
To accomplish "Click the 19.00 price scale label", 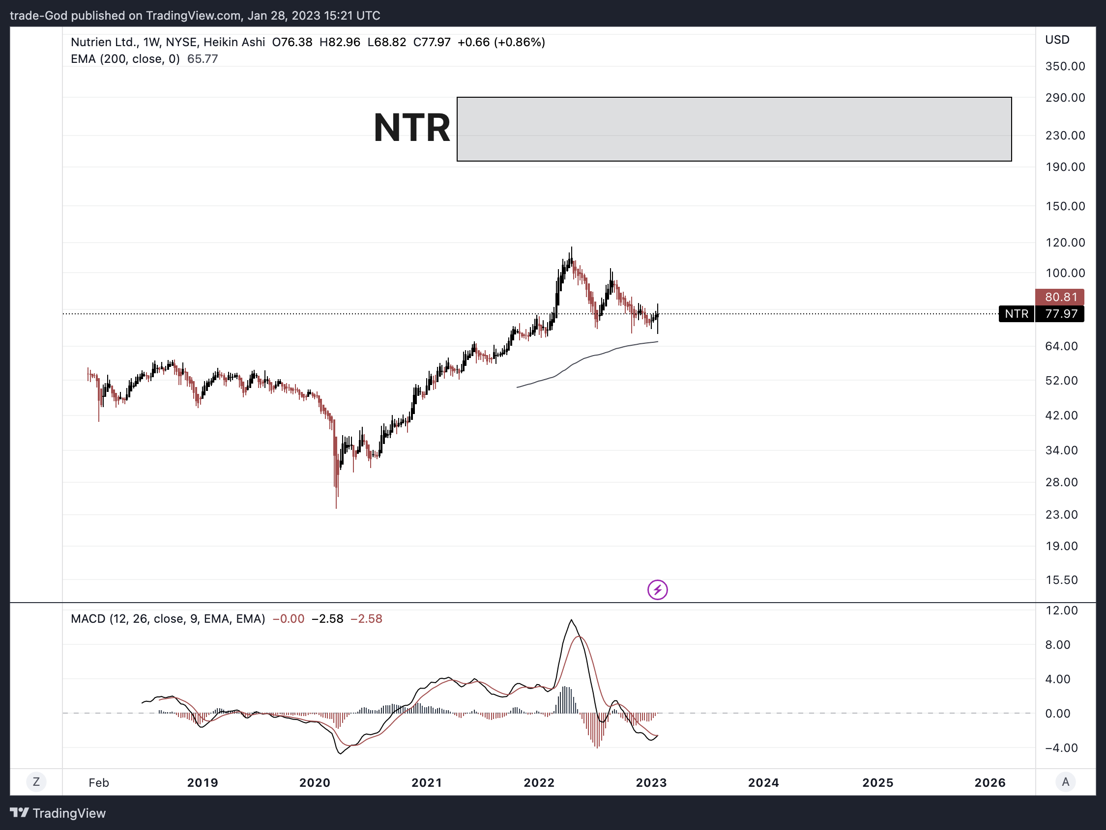I will point(1061,546).
